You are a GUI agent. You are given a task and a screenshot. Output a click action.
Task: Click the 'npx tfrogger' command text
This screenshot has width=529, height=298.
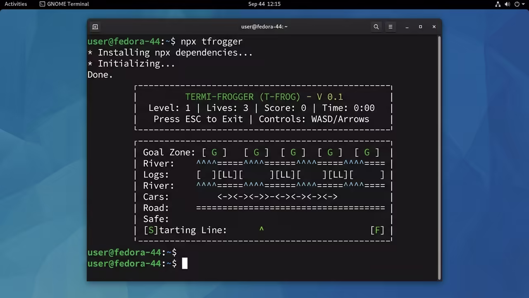tap(212, 41)
